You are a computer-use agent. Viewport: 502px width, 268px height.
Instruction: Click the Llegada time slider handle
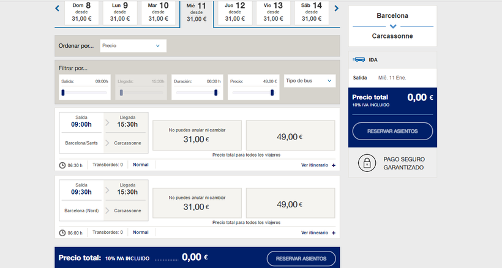pos(121,92)
